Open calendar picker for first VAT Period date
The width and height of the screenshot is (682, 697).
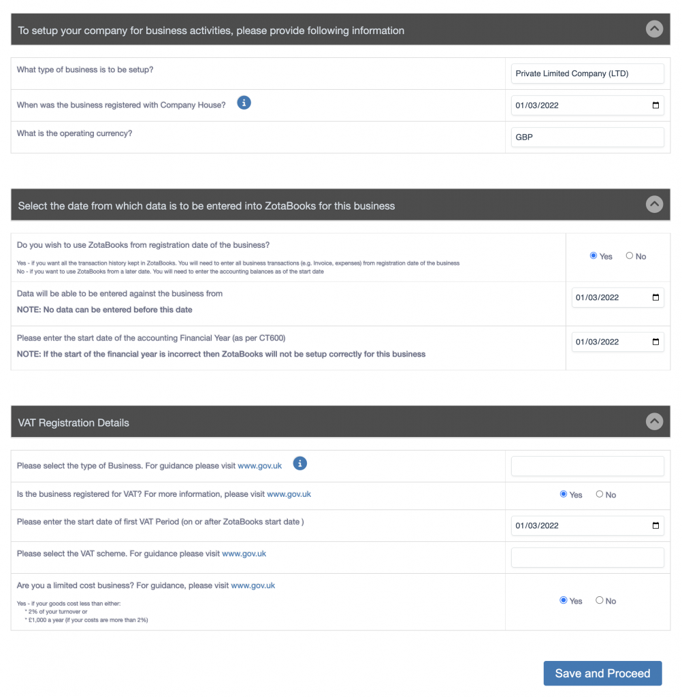click(655, 525)
